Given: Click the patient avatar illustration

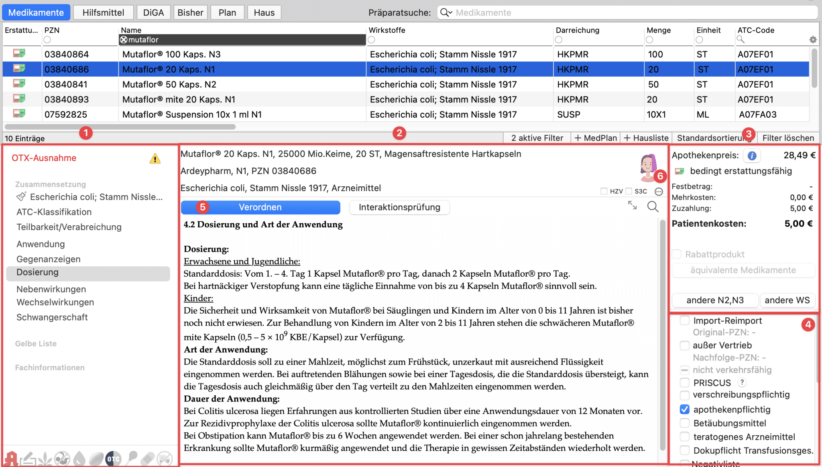Looking at the screenshot, I should coord(647,167).
